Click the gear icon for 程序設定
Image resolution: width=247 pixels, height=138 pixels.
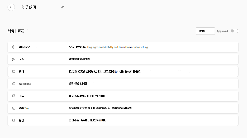click(x=14, y=47)
